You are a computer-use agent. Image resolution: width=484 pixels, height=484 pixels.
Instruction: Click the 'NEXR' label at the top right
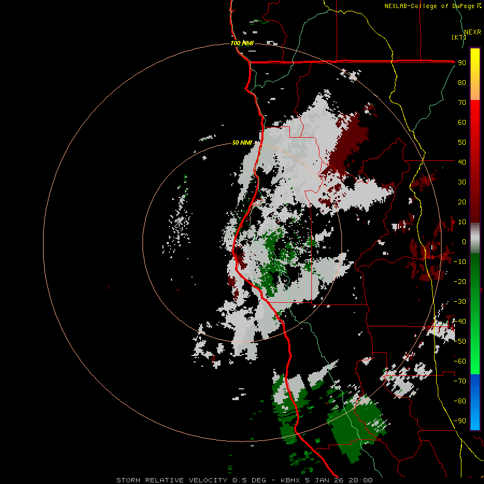473,32
